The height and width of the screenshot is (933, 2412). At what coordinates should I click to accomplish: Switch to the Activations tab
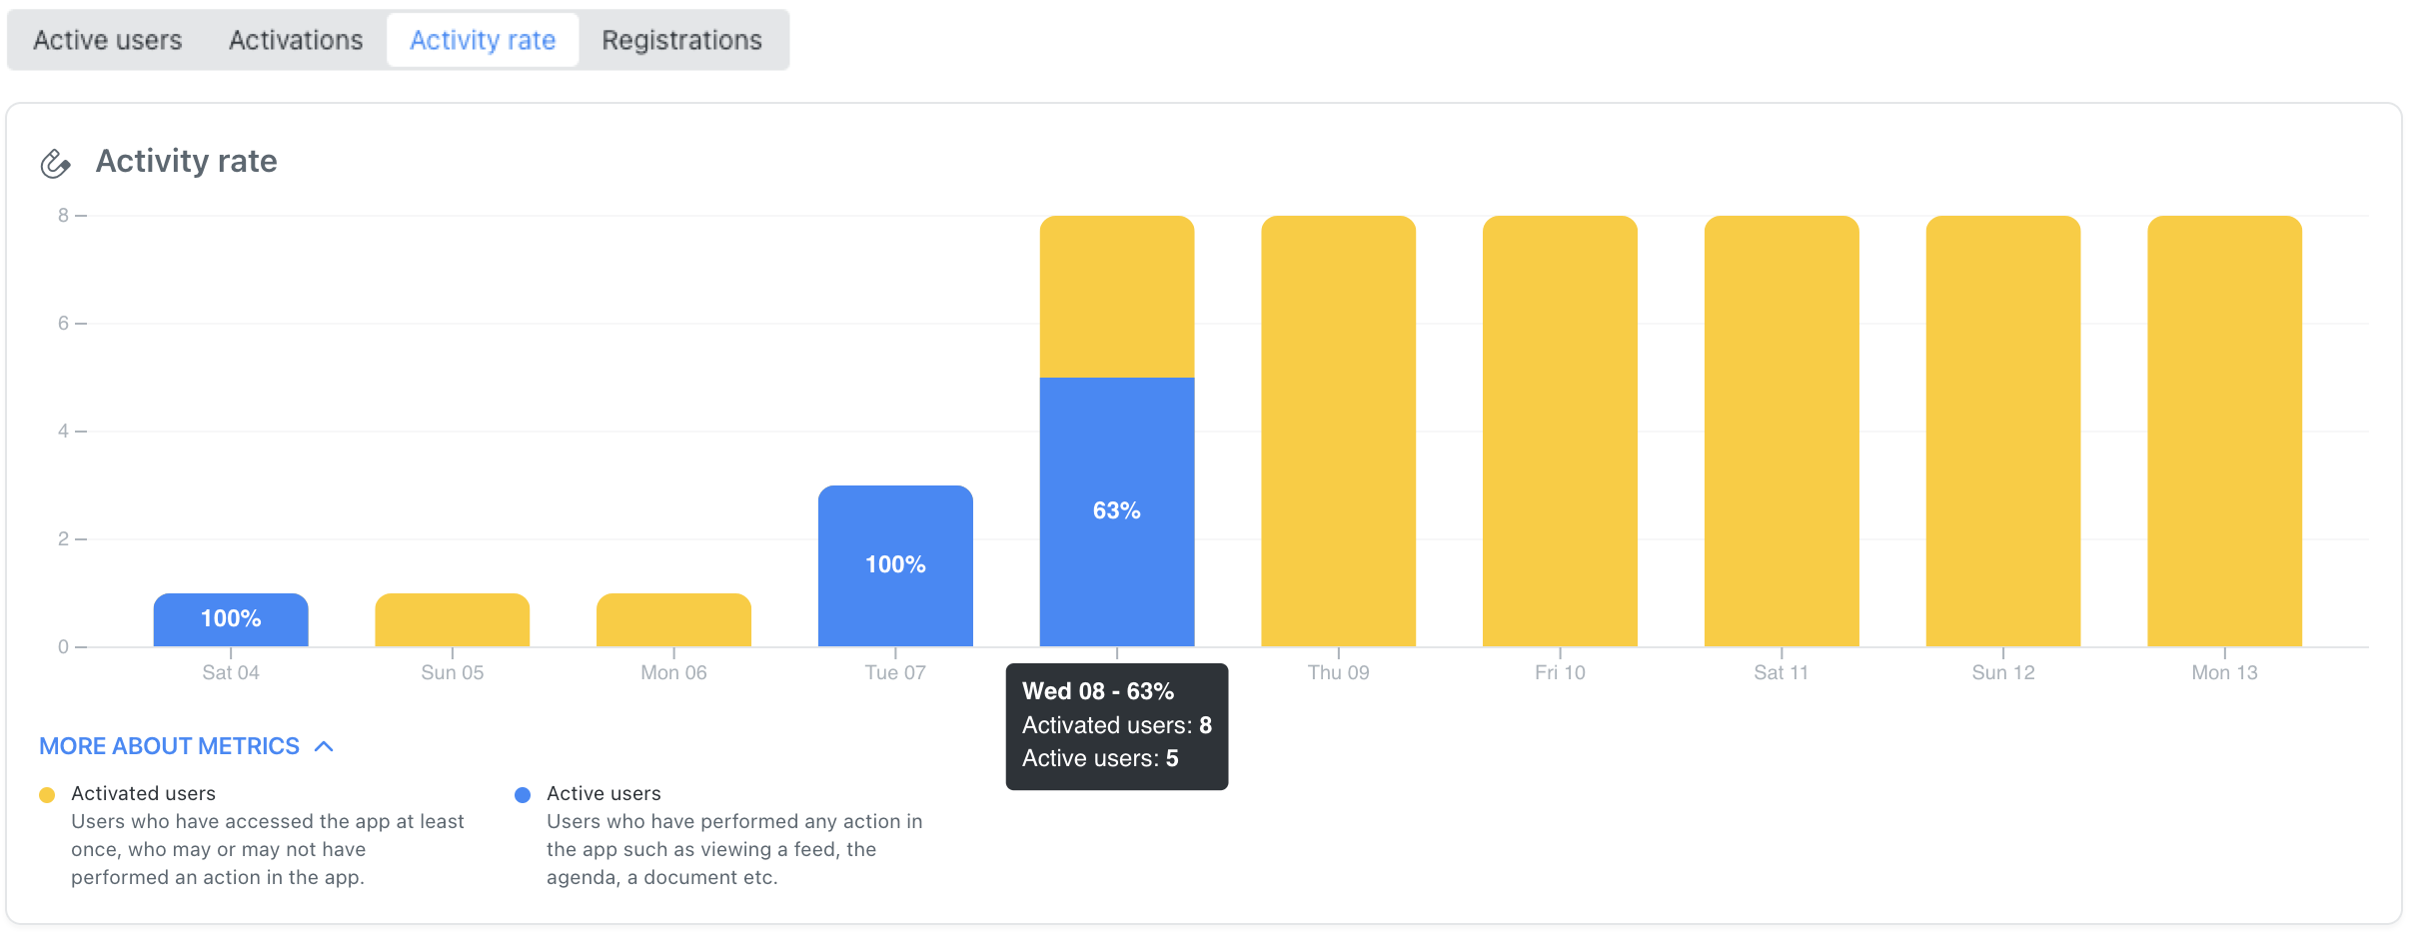(295, 39)
